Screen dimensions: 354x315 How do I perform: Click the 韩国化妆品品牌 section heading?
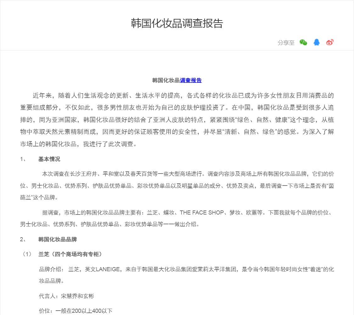click(x=58, y=239)
